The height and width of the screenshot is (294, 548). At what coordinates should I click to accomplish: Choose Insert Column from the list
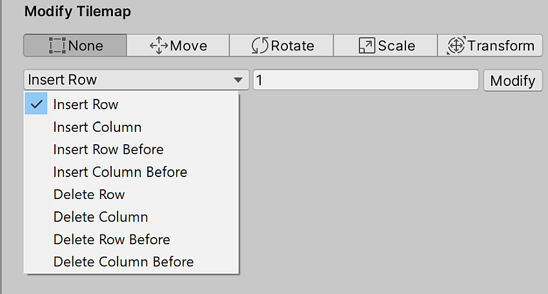coord(97,127)
